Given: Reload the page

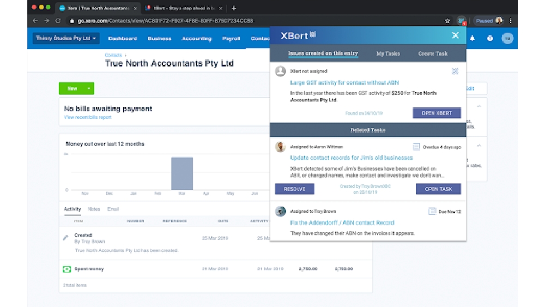Looking at the screenshot, I should point(58,21).
